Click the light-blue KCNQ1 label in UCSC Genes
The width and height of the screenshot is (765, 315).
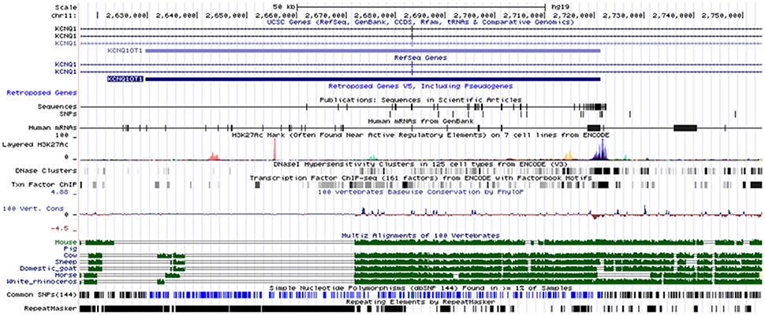pyautogui.click(x=65, y=43)
